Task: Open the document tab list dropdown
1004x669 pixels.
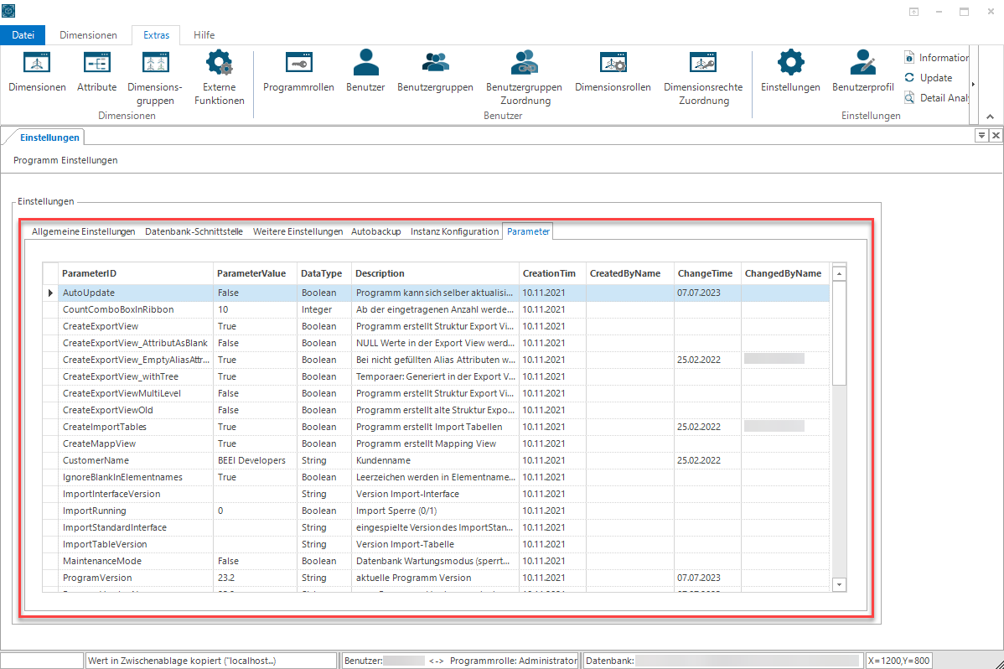Action: 981,135
